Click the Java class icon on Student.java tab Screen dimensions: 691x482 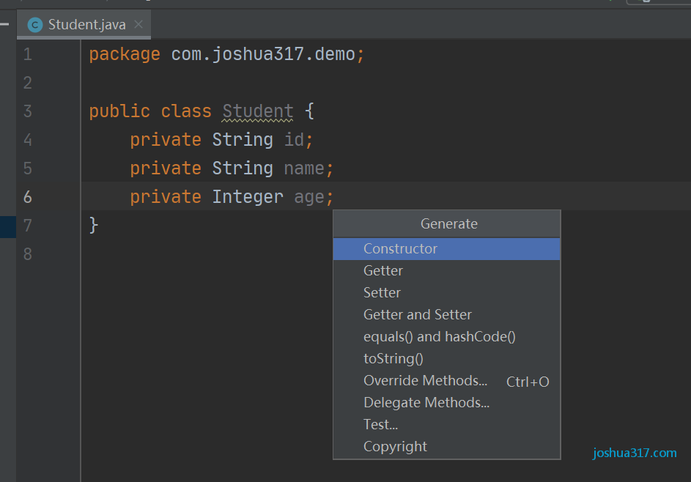pyautogui.click(x=35, y=25)
